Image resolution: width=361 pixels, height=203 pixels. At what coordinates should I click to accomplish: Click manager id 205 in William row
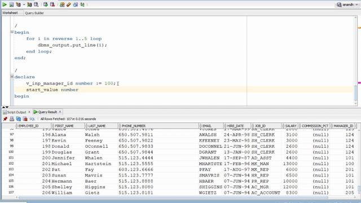350,193
